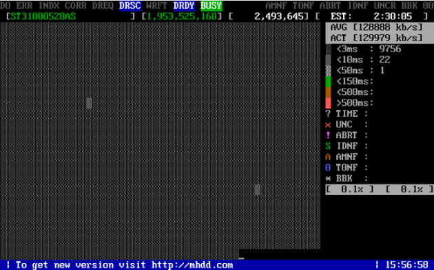Click the DRDY status flag
The image size is (434, 270).
(184, 5)
